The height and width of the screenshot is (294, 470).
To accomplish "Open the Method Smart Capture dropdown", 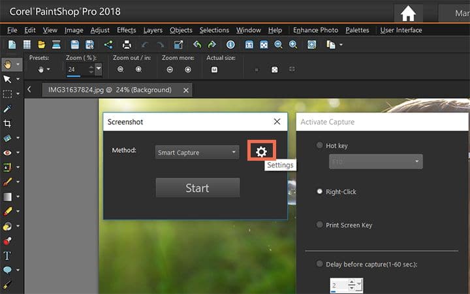I will (197, 152).
